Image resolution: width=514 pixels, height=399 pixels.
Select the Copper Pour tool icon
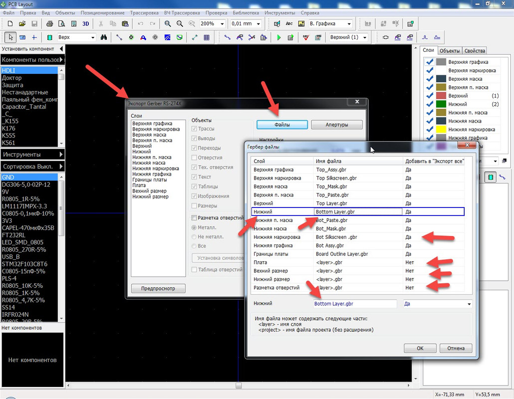(167, 37)
